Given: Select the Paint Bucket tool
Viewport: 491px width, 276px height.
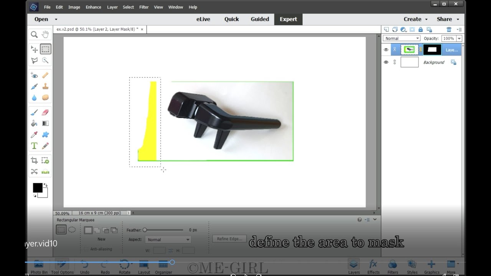Looking at the screenshot, I should [x=34, y=123].
